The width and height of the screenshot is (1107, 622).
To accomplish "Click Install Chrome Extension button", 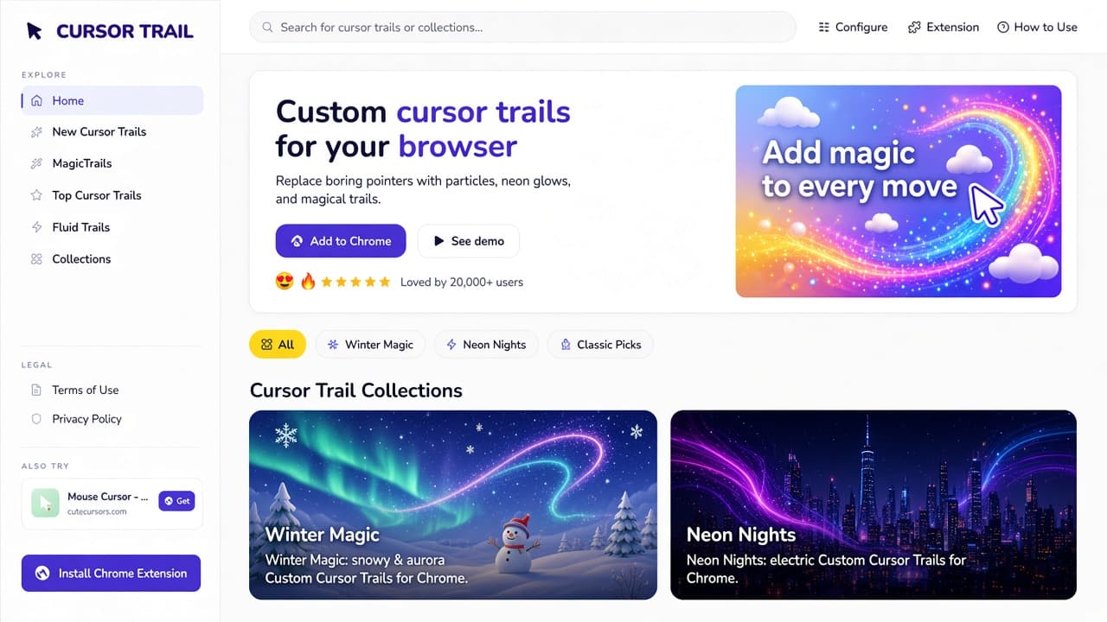I will click(x=111, y=574).
